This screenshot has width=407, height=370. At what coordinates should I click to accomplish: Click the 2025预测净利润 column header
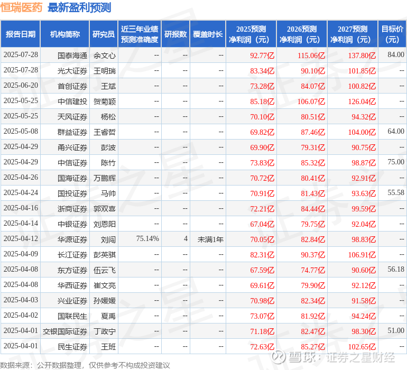(x=251, y=34)
